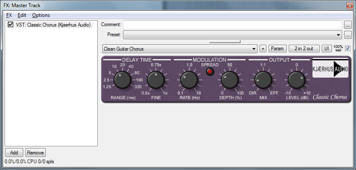This screenshot has width=356, height=170.
Task: Click the RATE (Hz) modulation knob
Action: point(189,80)
